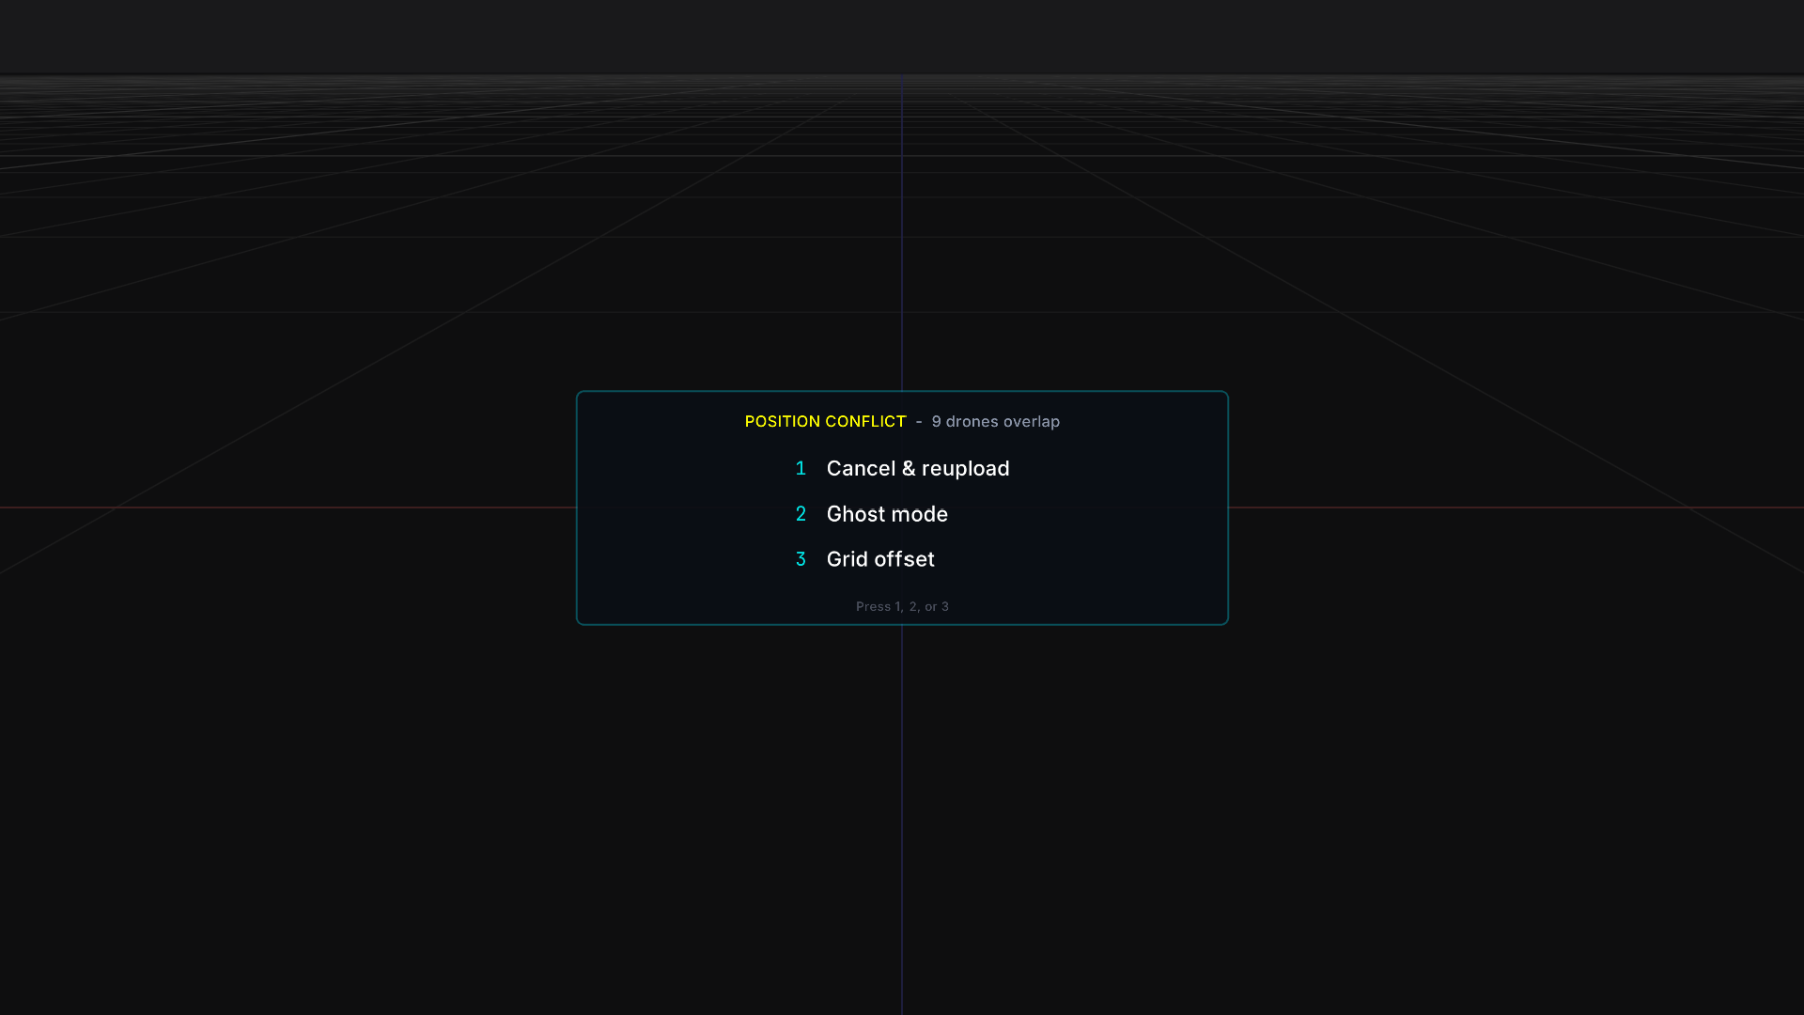Click the cyan number 2 shortcut label

coord(801,514)
